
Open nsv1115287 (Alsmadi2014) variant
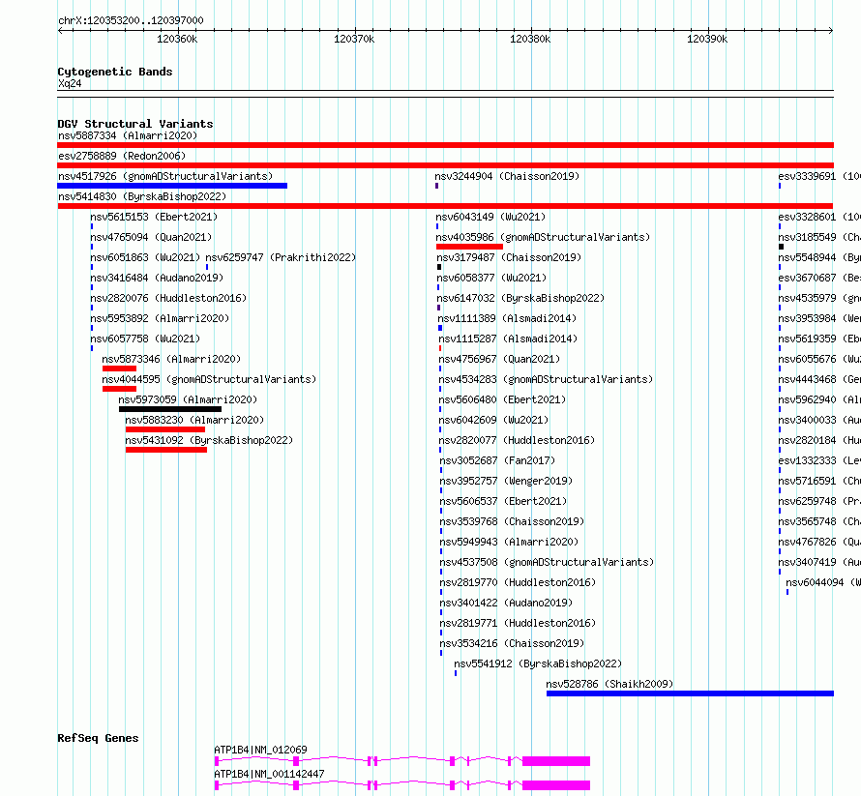509,339
